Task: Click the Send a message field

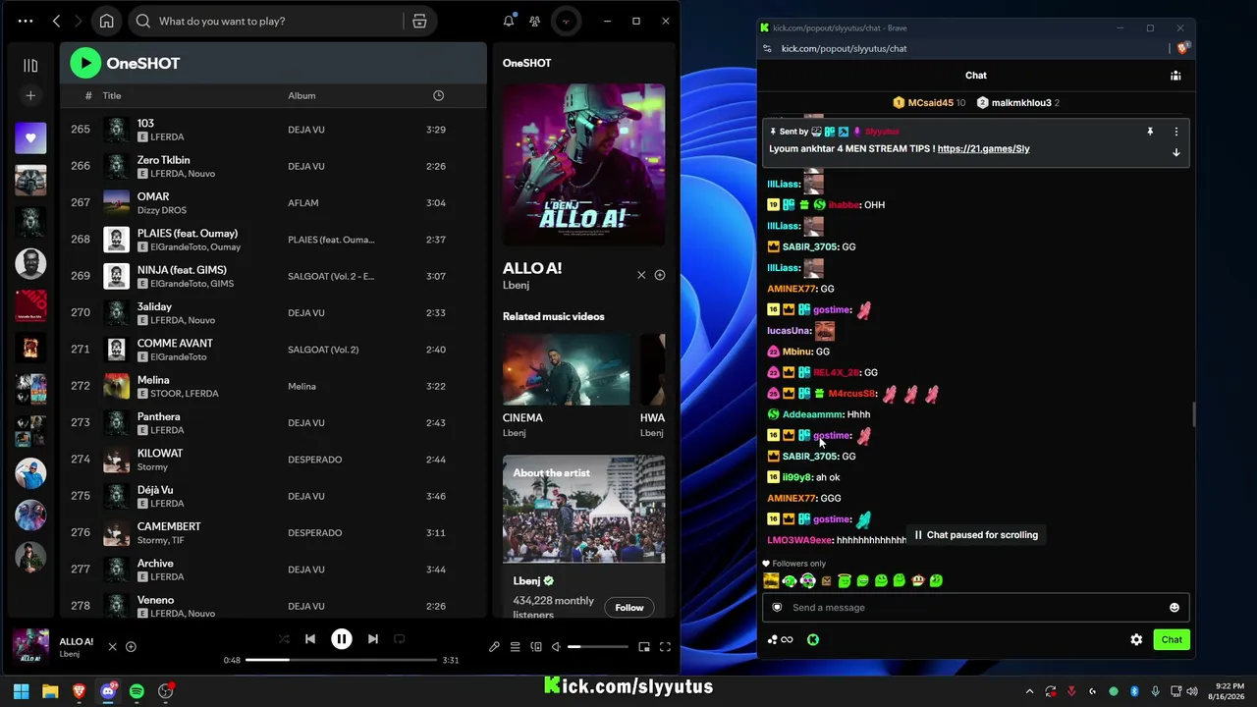Action: pos(975,608)
